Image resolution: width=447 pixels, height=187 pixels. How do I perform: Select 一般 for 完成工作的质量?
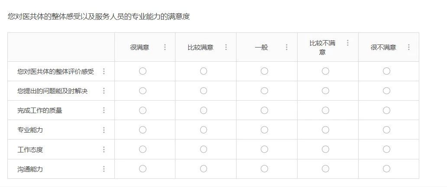click(264, 110)
